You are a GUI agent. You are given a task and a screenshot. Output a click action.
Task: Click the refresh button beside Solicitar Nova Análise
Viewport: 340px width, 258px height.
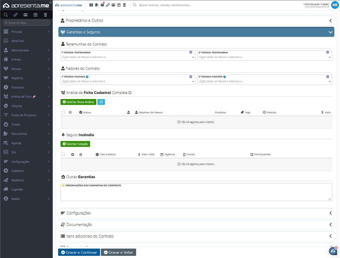tap(101, 102)
